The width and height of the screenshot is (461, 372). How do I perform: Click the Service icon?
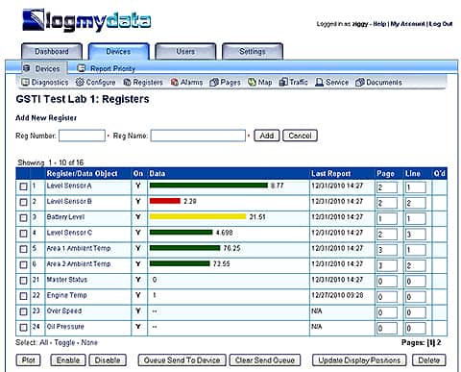pos(319,83)
